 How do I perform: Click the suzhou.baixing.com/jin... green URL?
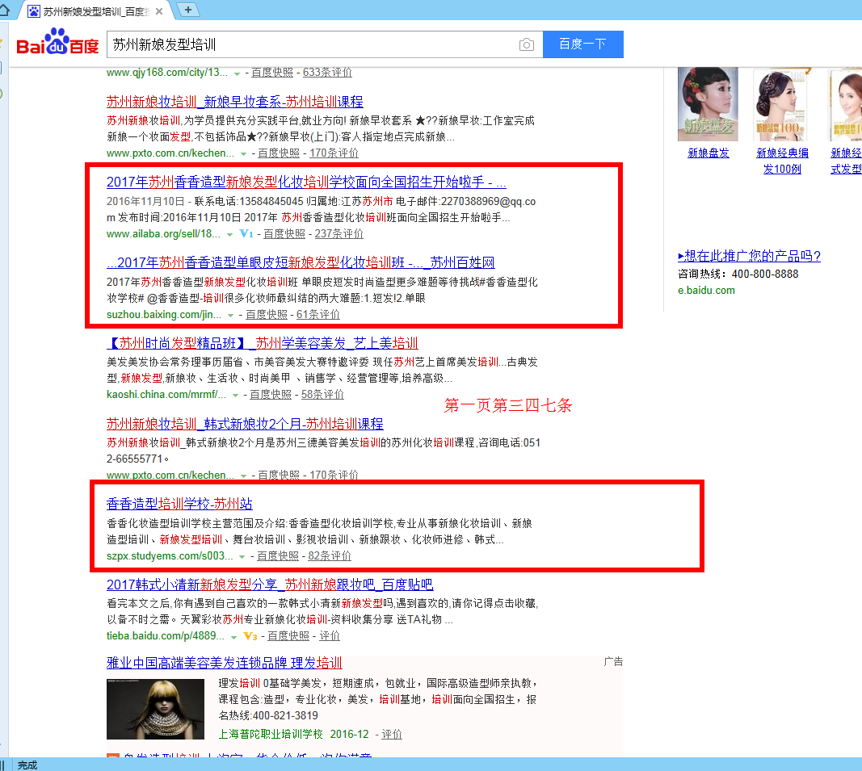pyautogui.click(x=164, y=315)
